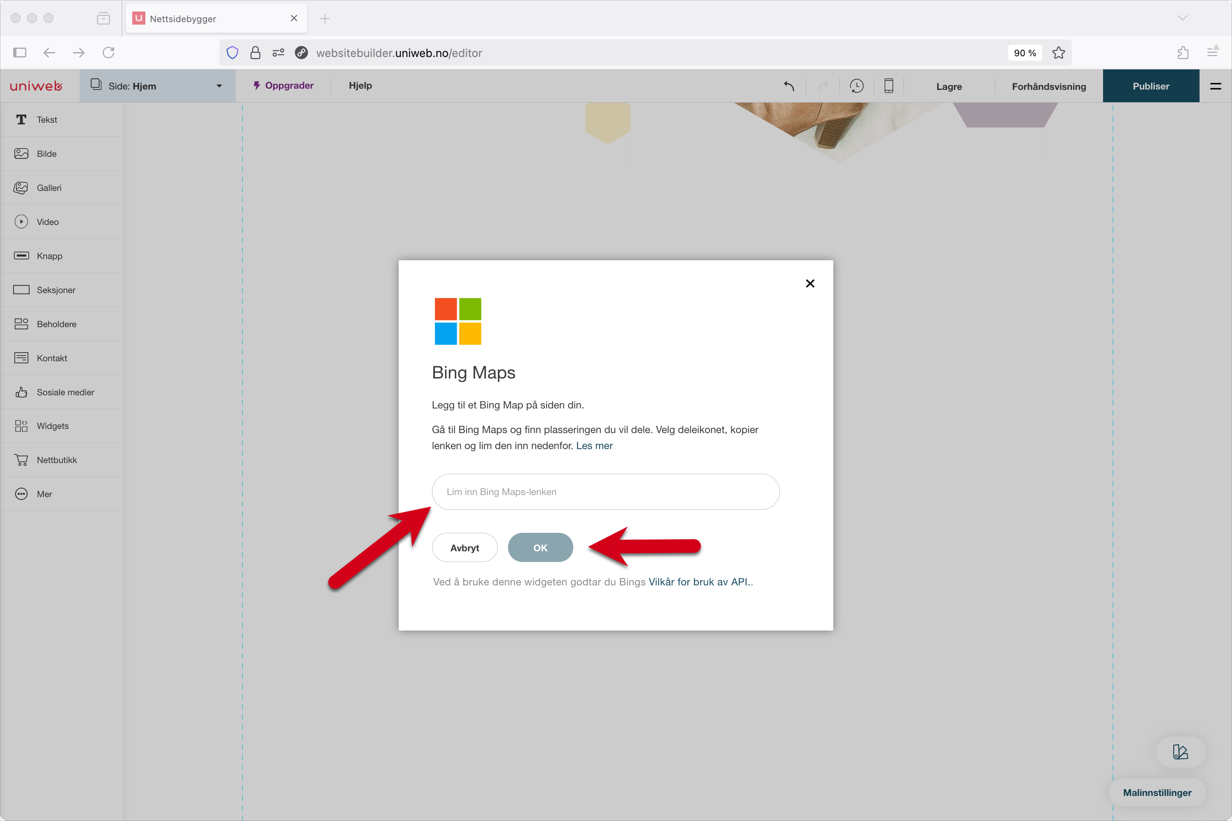Bookmark page with star icon
This screenshot has height=821, width=1232.
click(1059, 53)
